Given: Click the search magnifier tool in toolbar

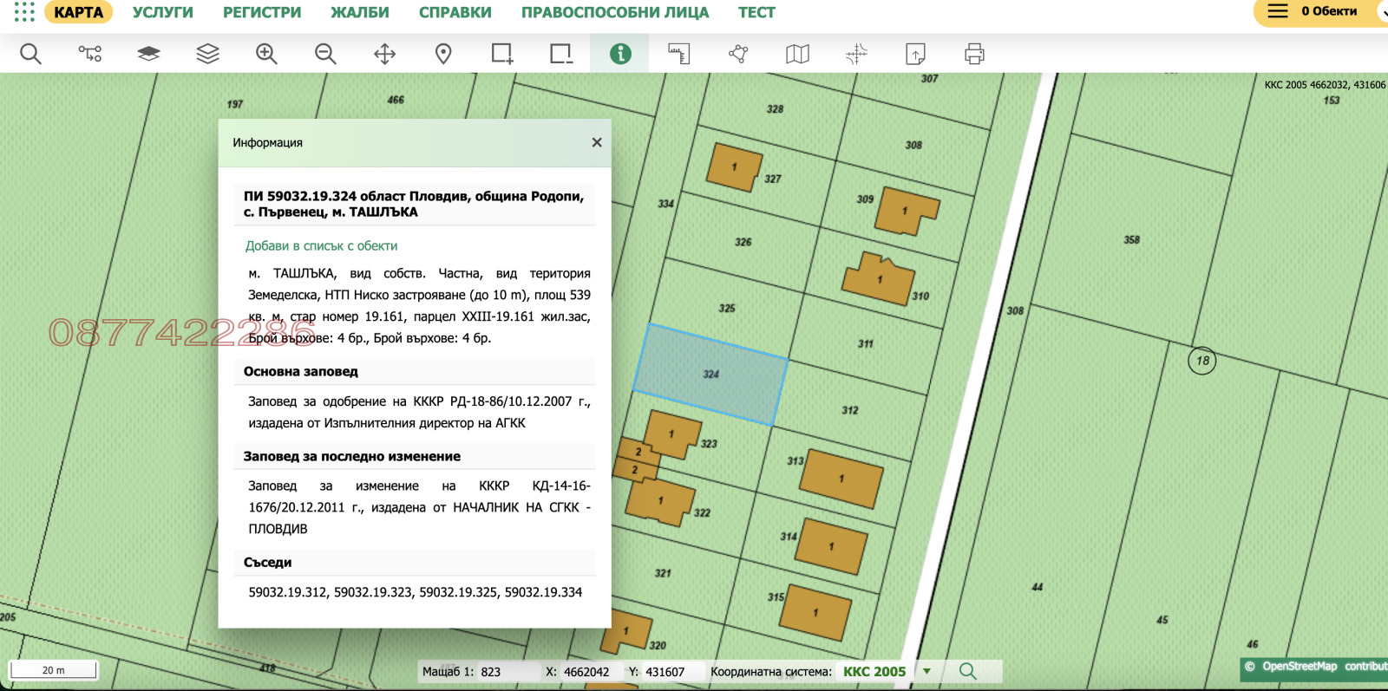Looking at the screenshot, I should point(30,54).
